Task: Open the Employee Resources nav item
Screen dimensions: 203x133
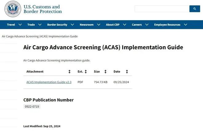Action: 167,24
